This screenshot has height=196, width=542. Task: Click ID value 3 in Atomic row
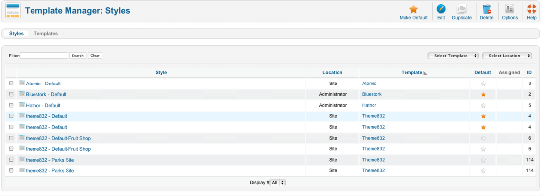[x=529, y=84]
